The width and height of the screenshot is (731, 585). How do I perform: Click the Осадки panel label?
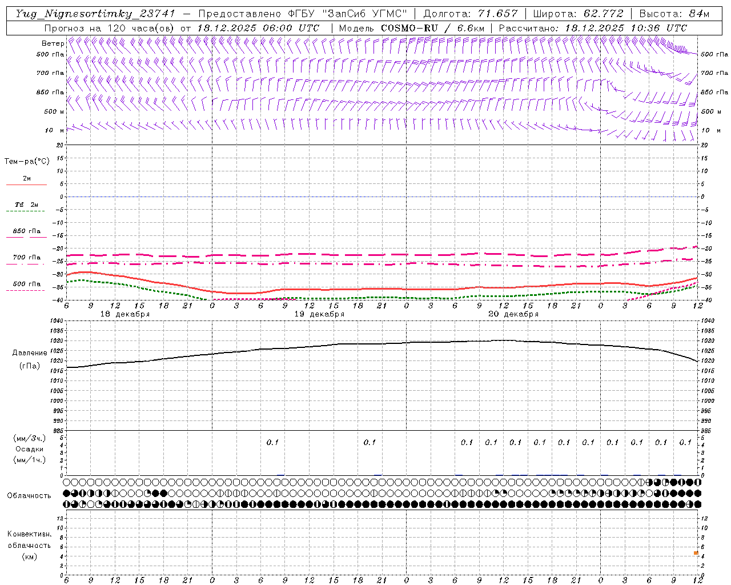(30, 449)
